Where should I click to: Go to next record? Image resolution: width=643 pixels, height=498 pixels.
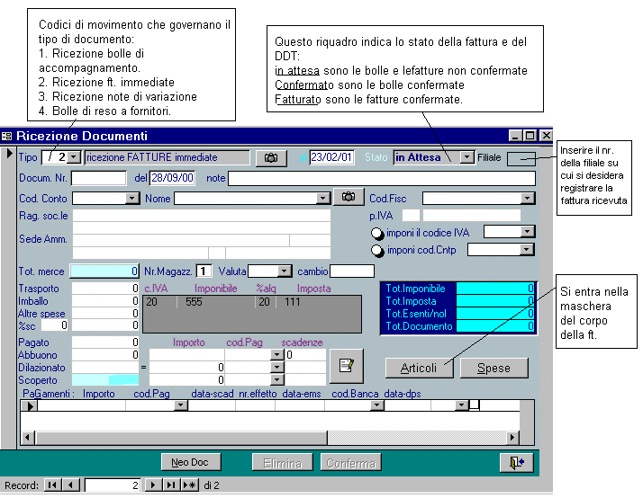click(x=152, y=485)
